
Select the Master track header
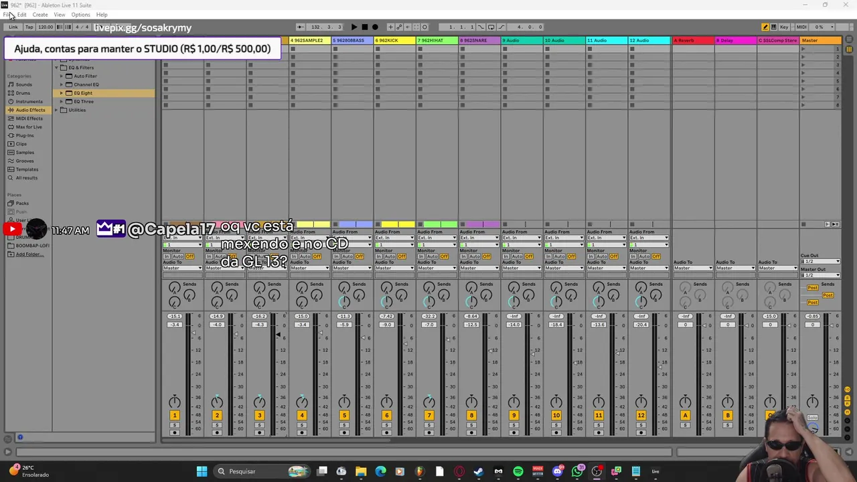coord(820,41)
